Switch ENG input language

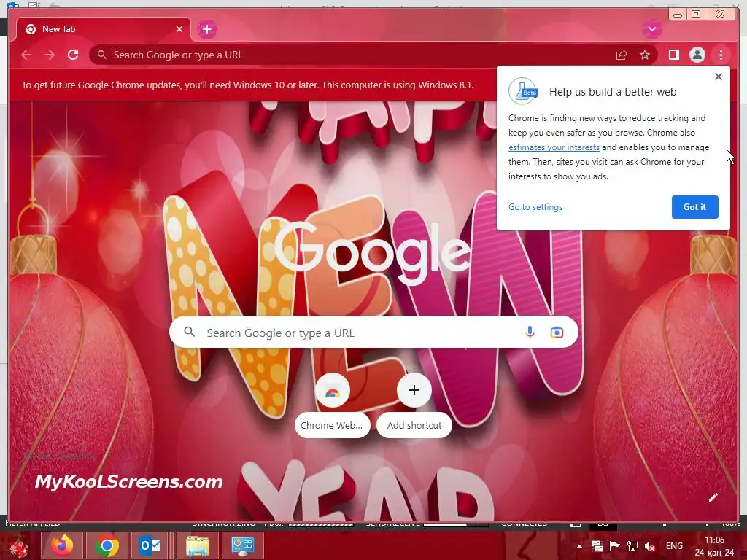(674, 546)
